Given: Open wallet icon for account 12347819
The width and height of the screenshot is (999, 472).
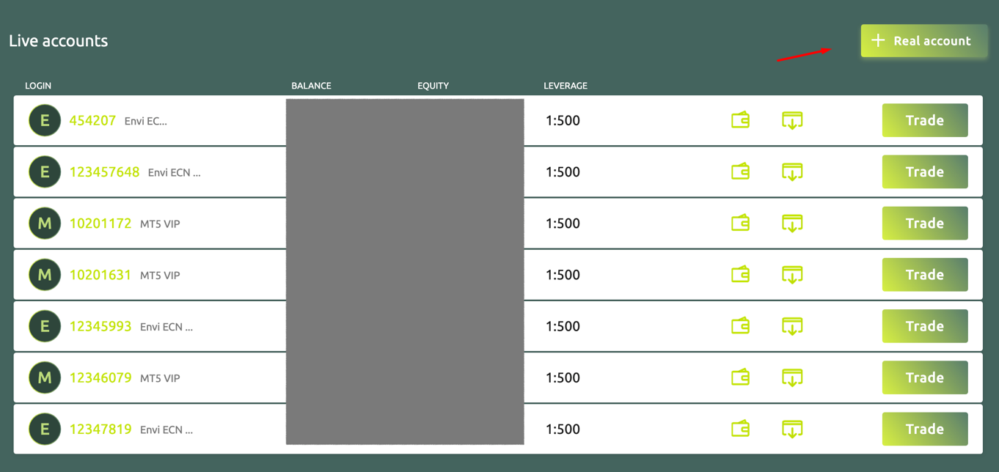Looking at the screenshot, I should [740, 429].
